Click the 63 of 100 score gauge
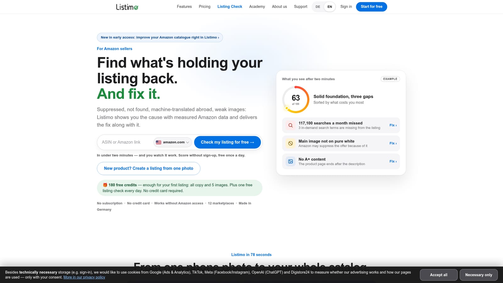 coord(296,99)
